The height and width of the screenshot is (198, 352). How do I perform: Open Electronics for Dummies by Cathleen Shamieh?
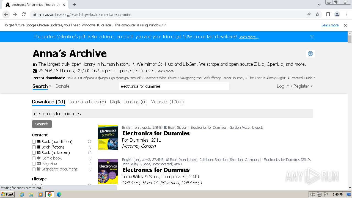(x=156, y=170)
